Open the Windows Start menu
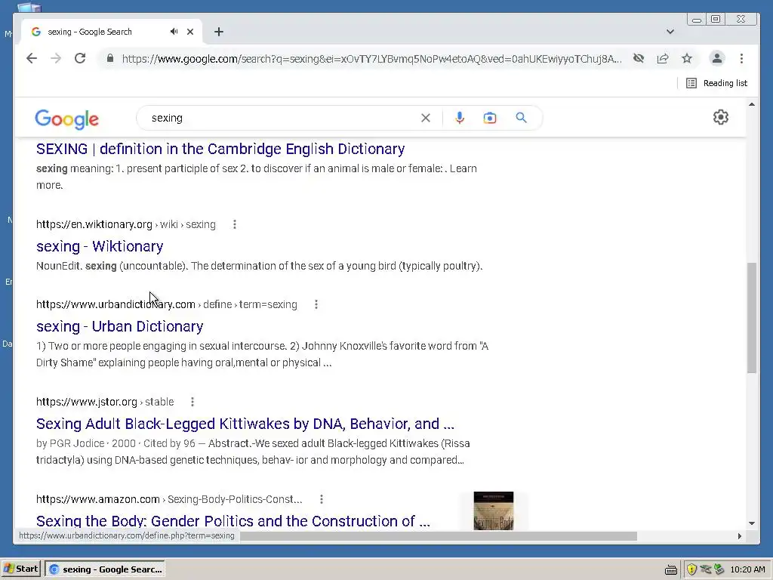Image resolution: width=773 pixels, height=580 pixels. point(20,569)
